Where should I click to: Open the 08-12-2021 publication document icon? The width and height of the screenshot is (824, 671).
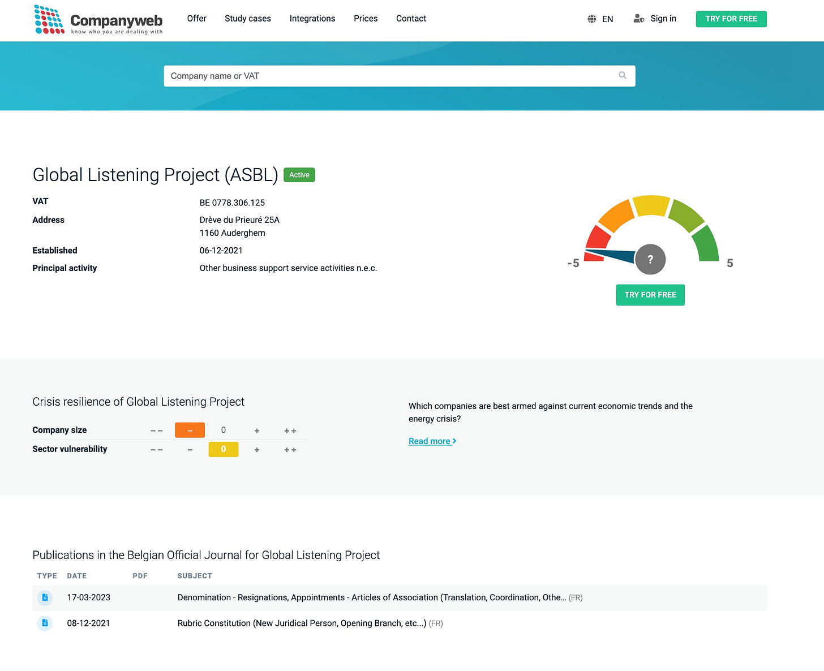[x=45, y=623]
